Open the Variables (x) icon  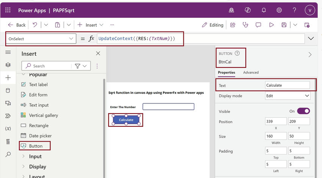coord(8,128)
